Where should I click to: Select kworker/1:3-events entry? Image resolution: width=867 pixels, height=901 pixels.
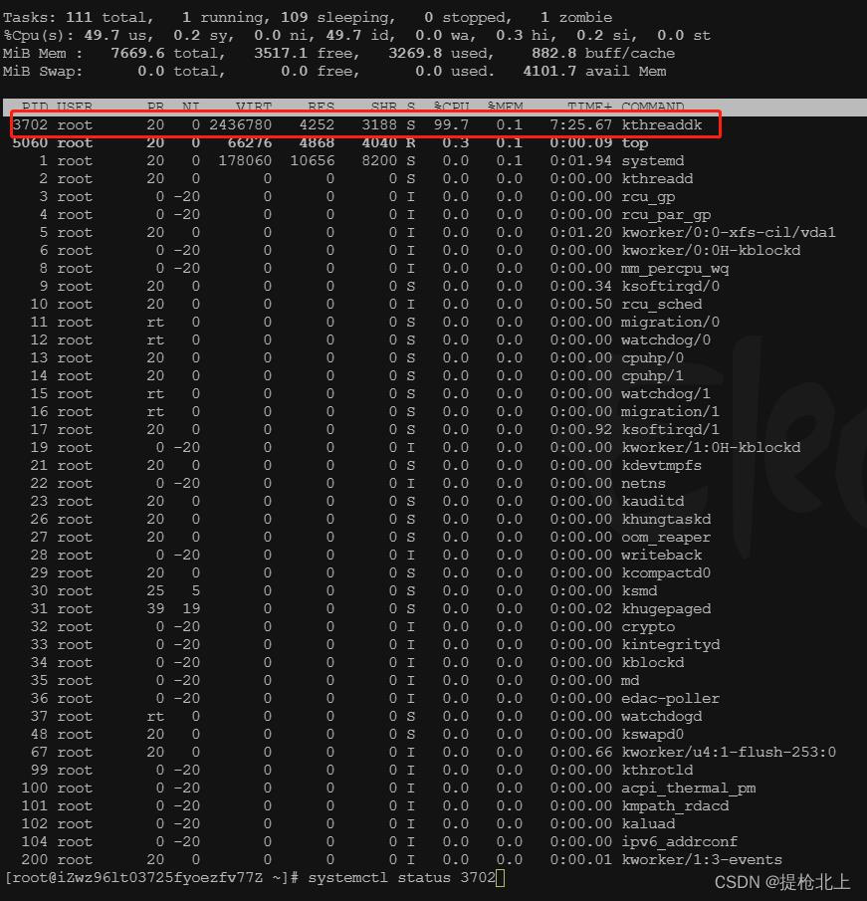[x=702, y=859]
